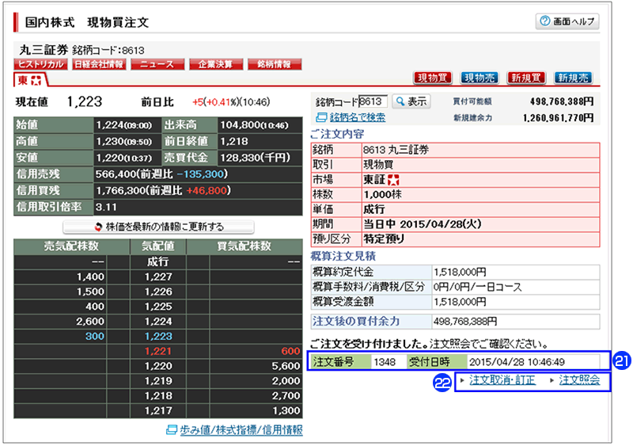Click the 現物買 spot buy button
633x446 pixels.
[x=432, y=78]
